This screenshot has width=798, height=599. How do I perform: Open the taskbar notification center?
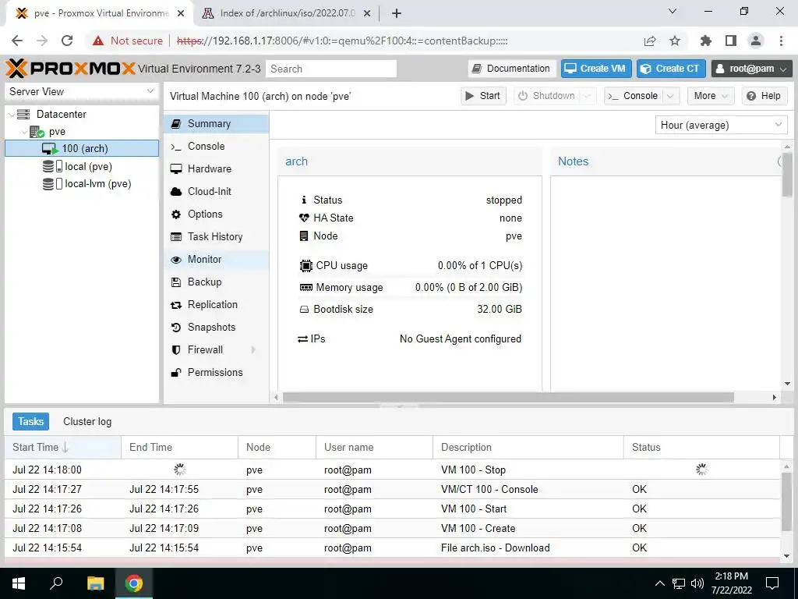pyautogui.click(x=772, y=583)
